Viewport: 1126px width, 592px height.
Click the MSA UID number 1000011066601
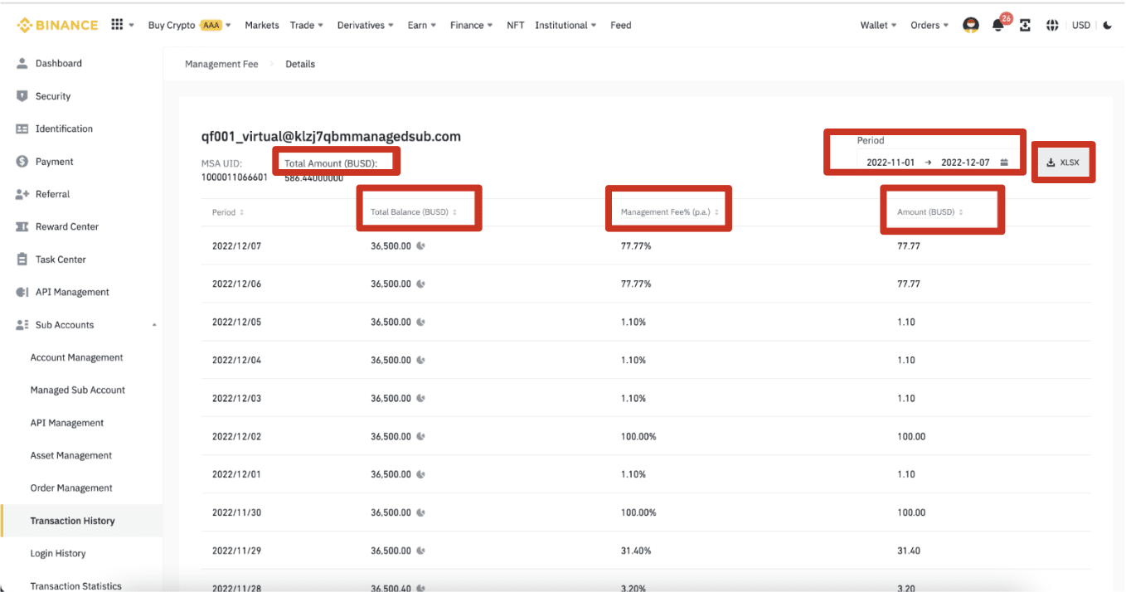(235, 177)
